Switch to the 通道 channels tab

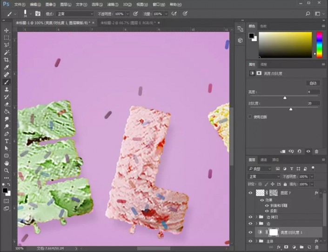264,160
